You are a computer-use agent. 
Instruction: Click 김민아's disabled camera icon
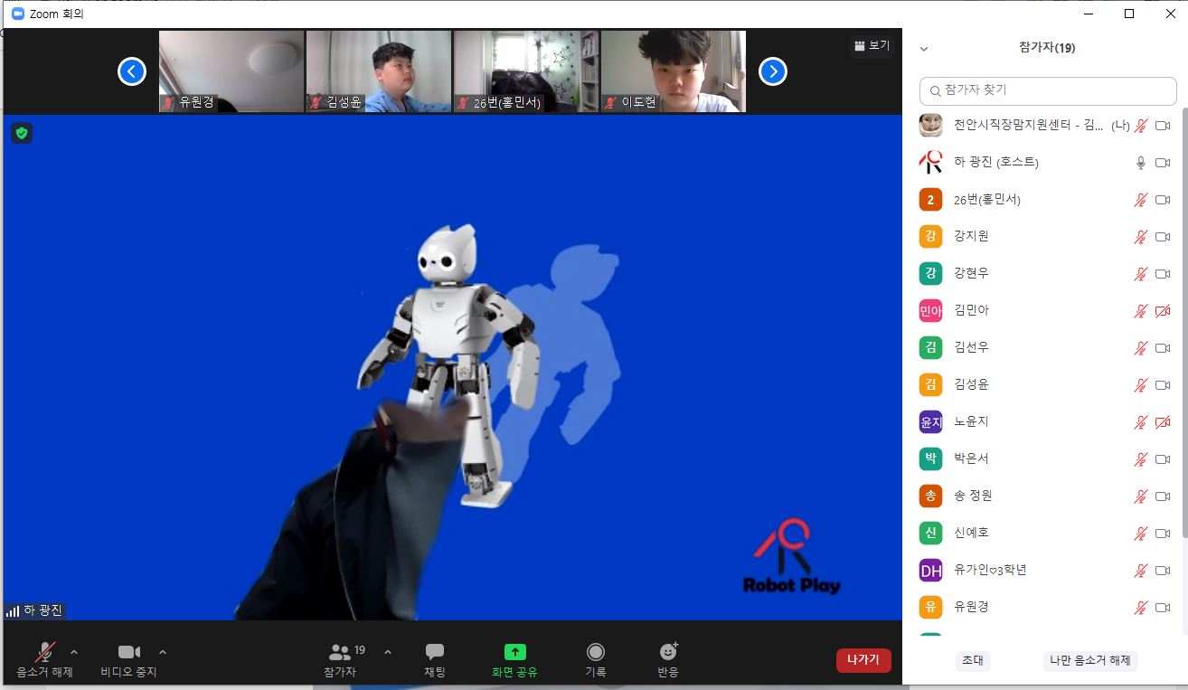(1163, 311)
